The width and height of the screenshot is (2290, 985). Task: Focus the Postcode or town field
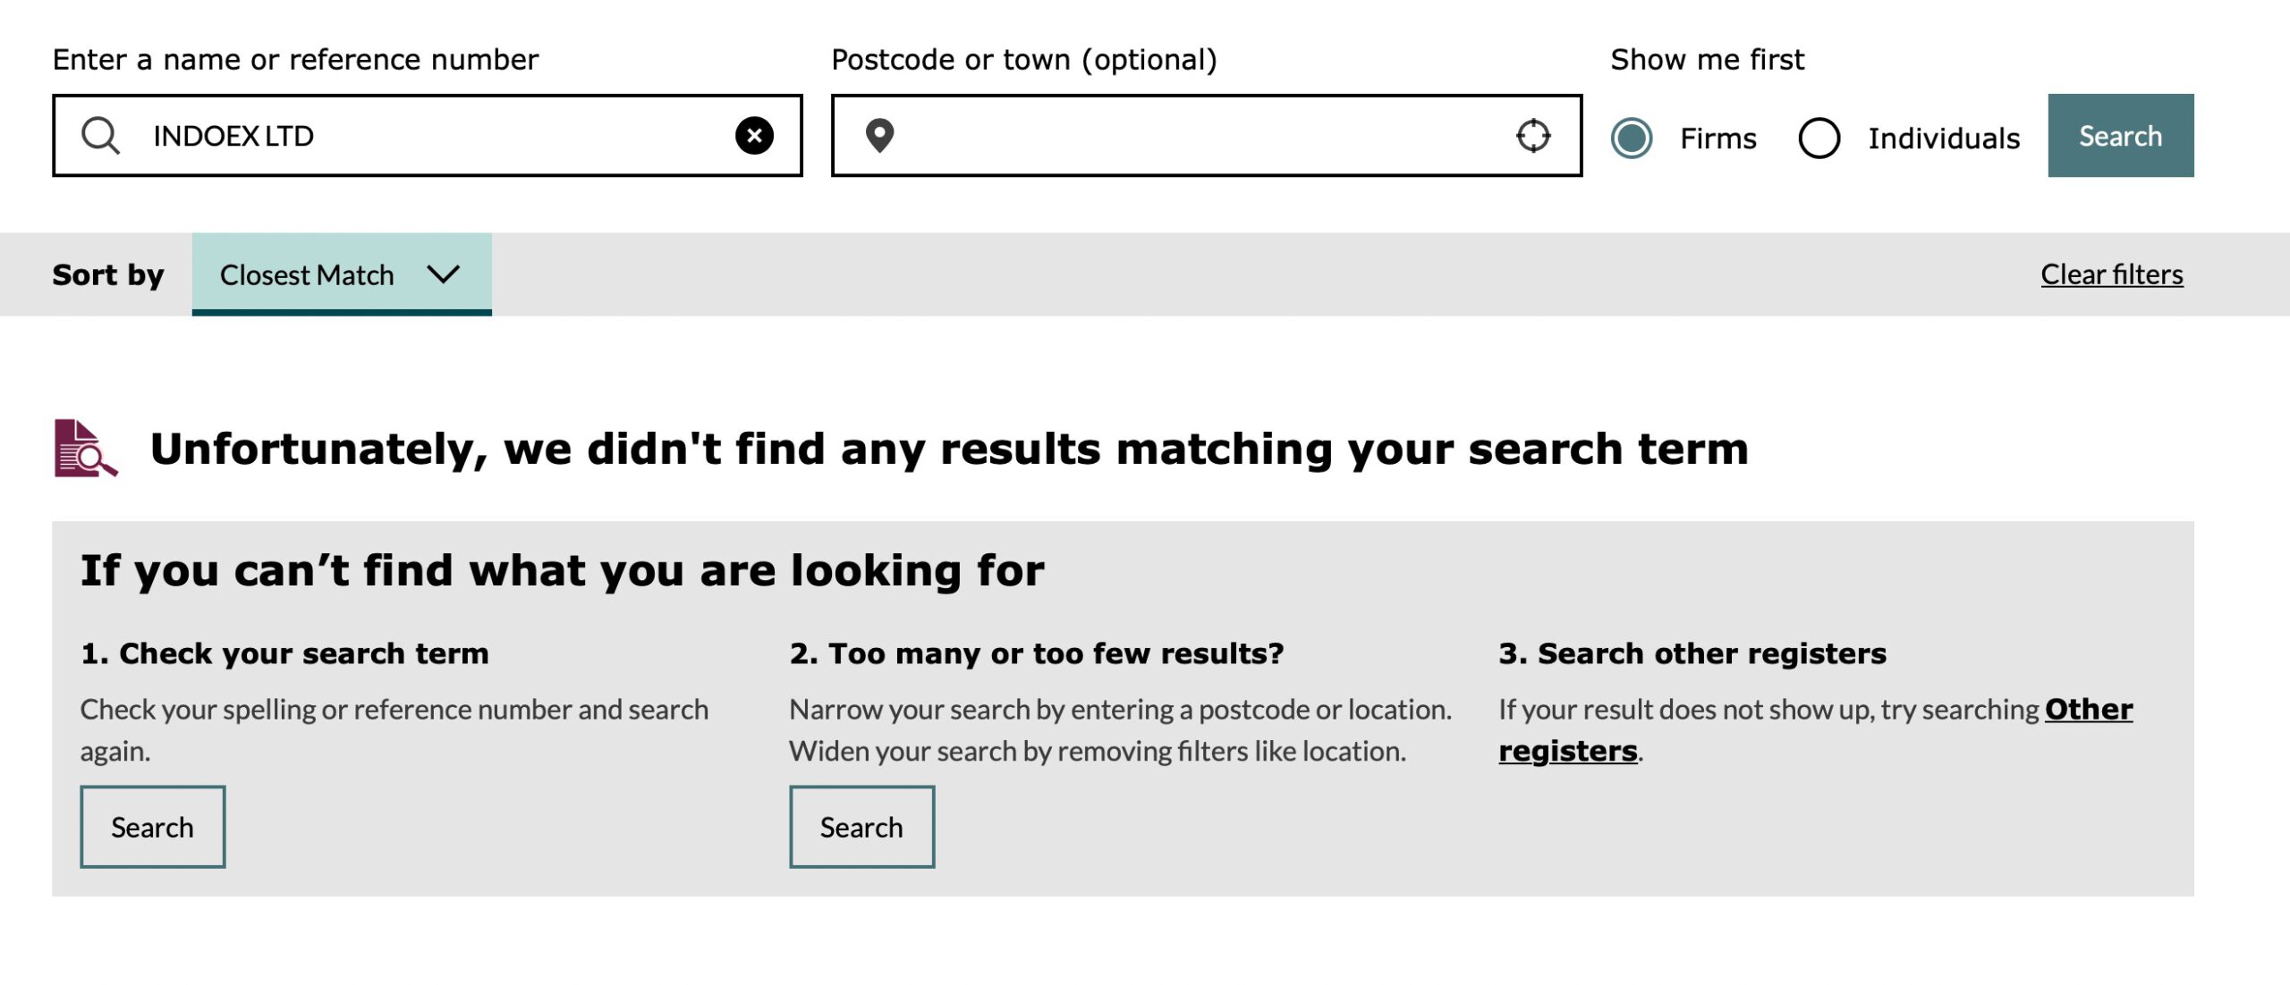(x=1206, y=136)
